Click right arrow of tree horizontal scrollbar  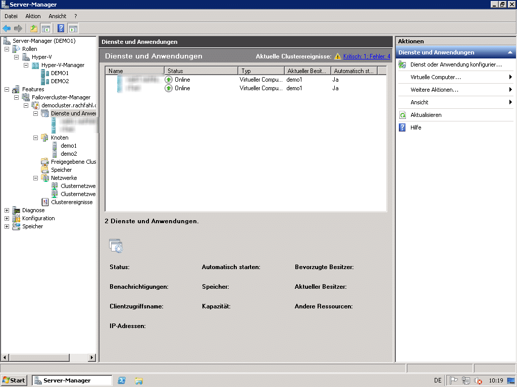(x=92, y=357)
